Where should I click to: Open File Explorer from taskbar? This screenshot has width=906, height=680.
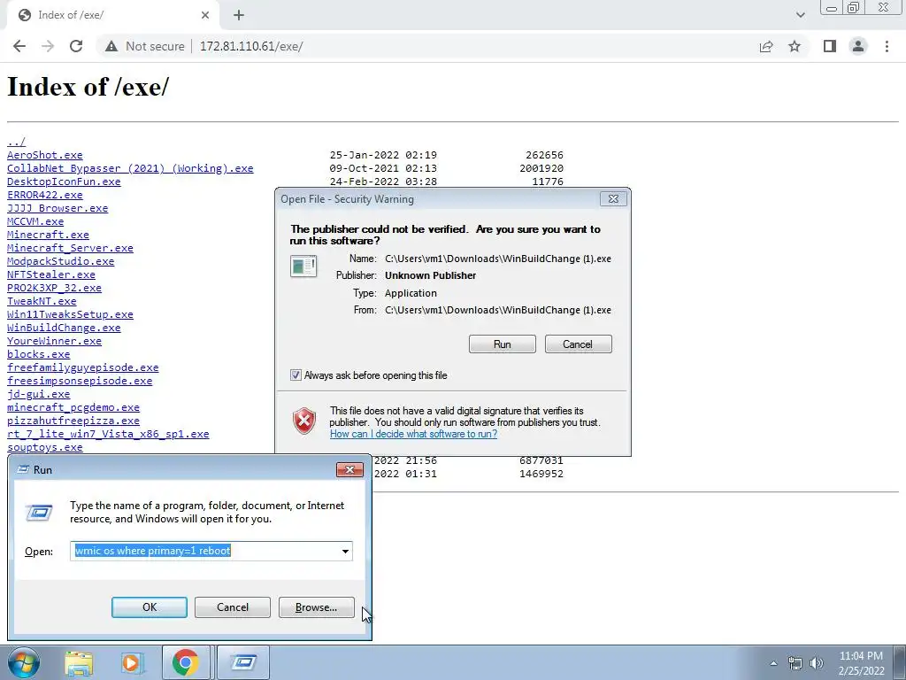point(79,662)
